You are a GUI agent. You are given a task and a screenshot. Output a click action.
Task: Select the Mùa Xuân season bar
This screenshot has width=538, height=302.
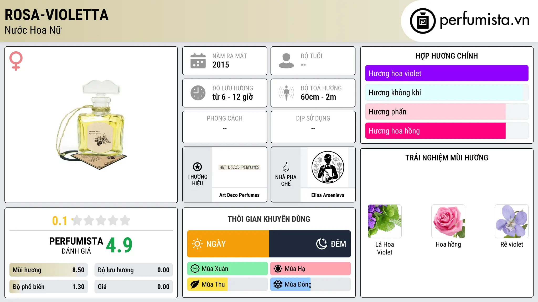227,269
